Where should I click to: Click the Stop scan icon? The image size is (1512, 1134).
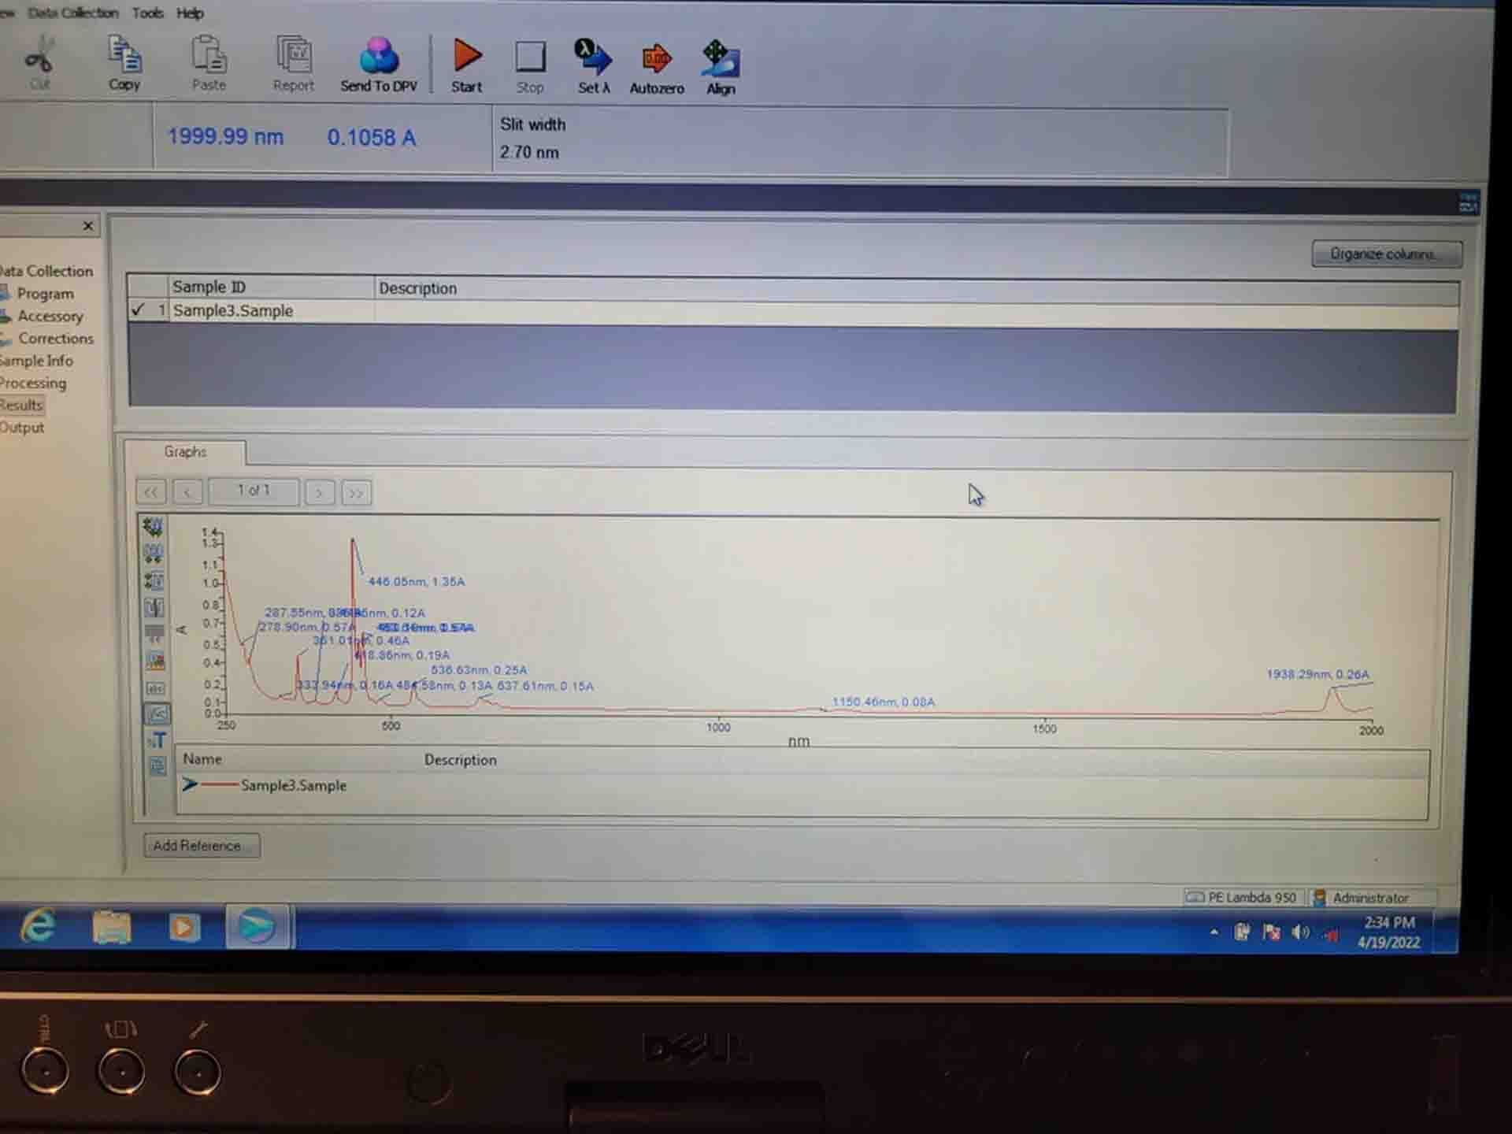[530, 65]
